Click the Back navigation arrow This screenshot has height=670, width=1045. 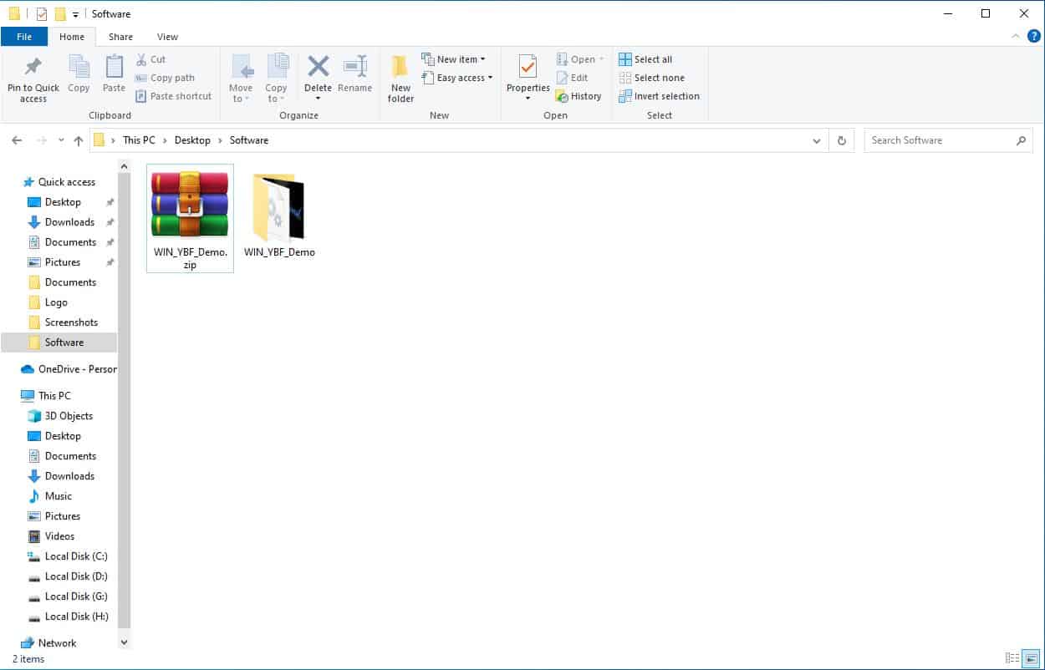(x=17, y=140)
